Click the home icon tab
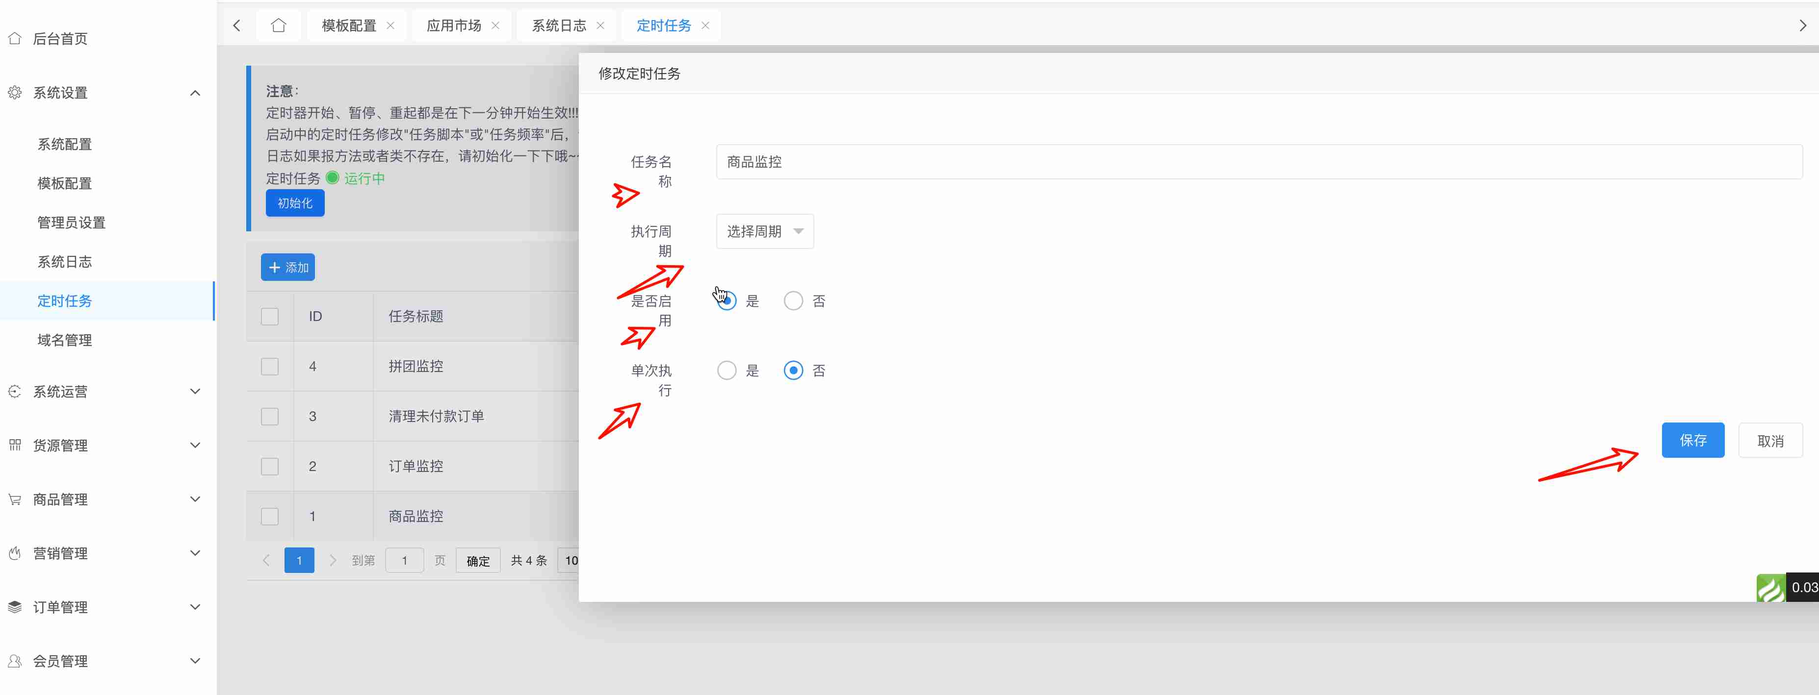This screenshot has width=1819, height=695. pyautogui.click(x=278, y=25)
